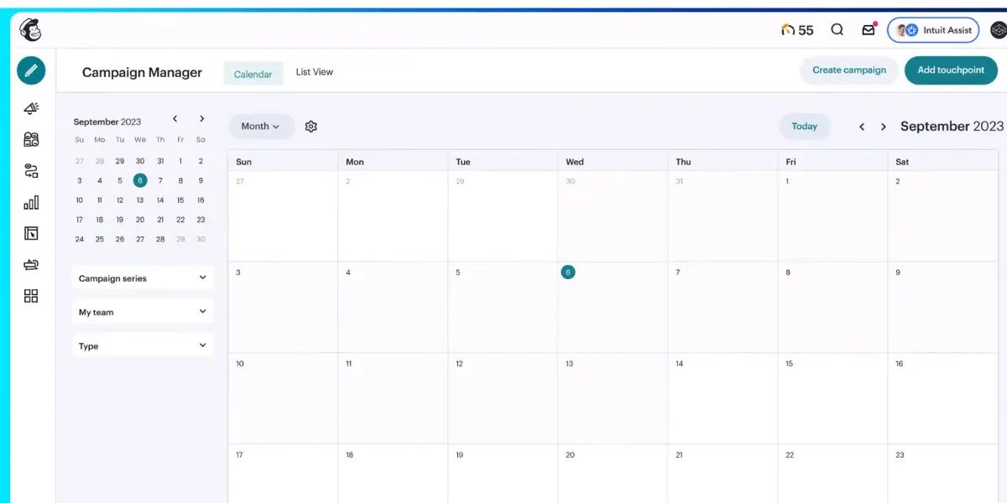Open Integrations grid icon in sidebar

(x=31, y=296)
